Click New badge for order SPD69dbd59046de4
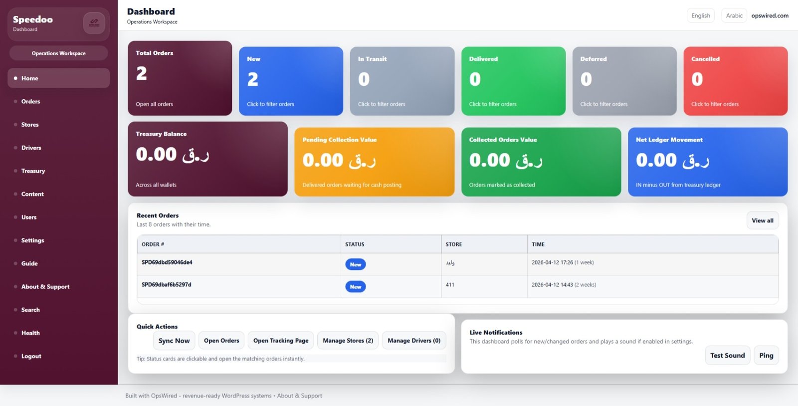 point(356,264)
